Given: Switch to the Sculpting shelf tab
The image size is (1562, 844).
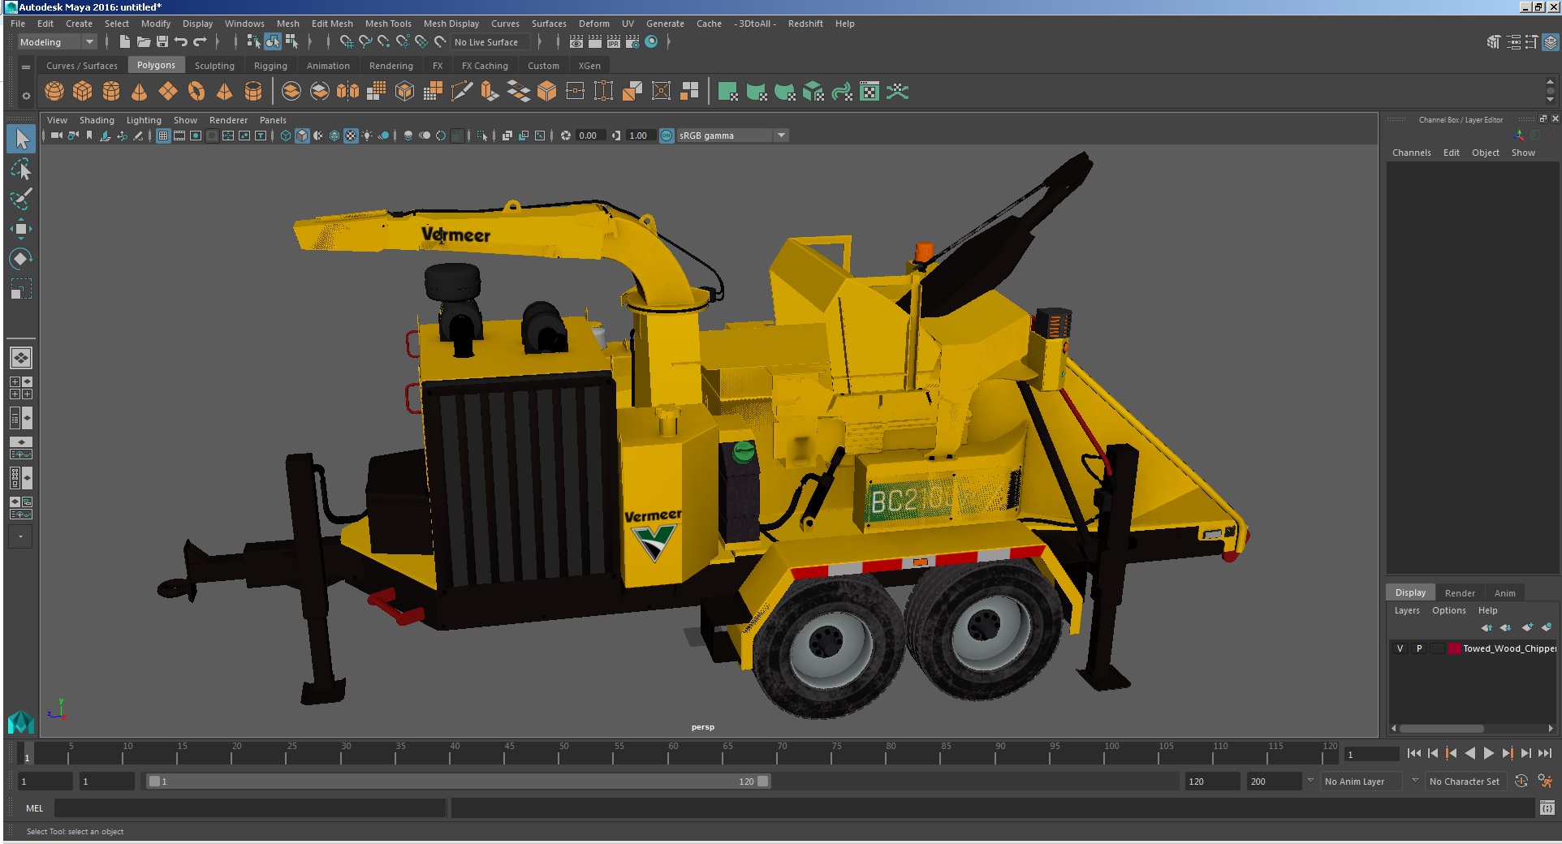Looking at the screenshot, I should (214, 66).
